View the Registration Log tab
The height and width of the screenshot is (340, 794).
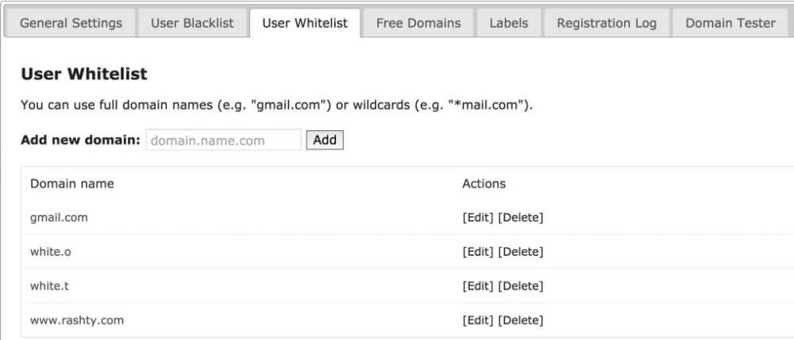coord(607,23)
